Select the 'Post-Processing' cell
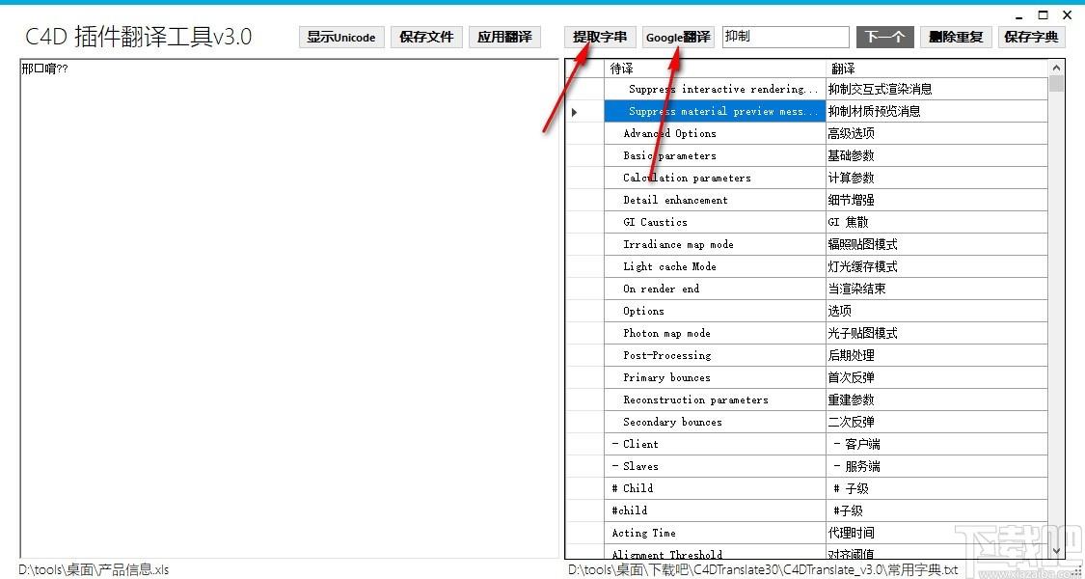1085x579 pixels. [715, 355]
